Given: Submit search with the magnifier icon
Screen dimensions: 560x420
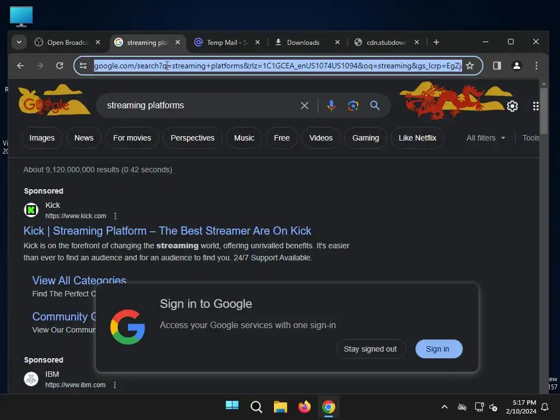Looking at the screenshot, I should point(375,106).
